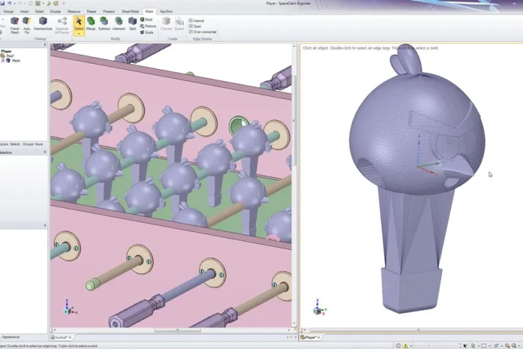Viewport: 523px width, 349px height.
Task: Choose the Merge mesh tool
Action: [91, 24]
